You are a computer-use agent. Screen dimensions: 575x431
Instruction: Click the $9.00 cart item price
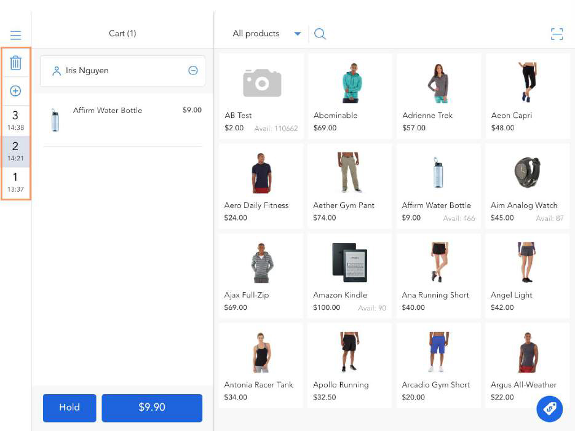tap(192, 110)
